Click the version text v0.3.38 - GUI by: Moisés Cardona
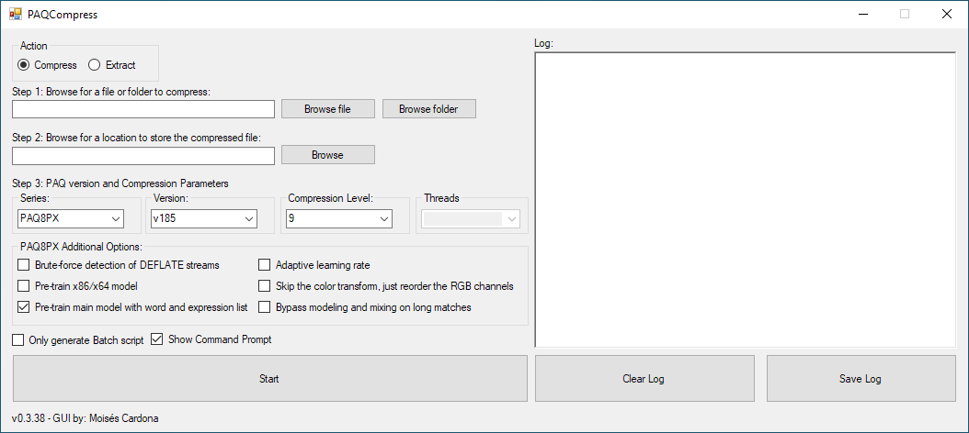This screenshot has width=969, height=433. pos(85,418)
